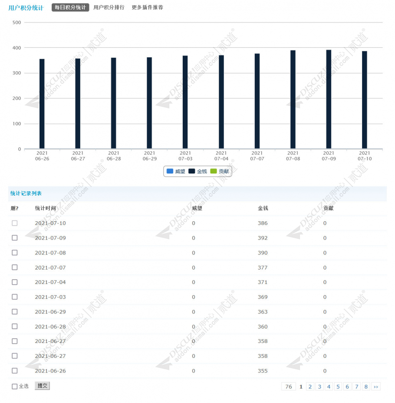This screenshot has width=395, height=403.
Task: Click the 统计时间 column header
Action: coord(46,208)
